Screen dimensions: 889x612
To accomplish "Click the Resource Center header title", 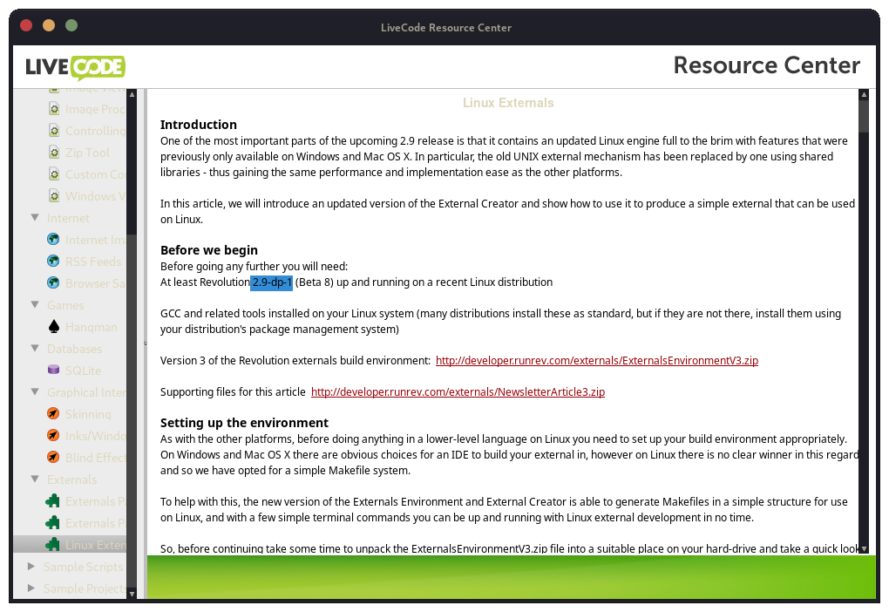I will (x=766, y=65).
